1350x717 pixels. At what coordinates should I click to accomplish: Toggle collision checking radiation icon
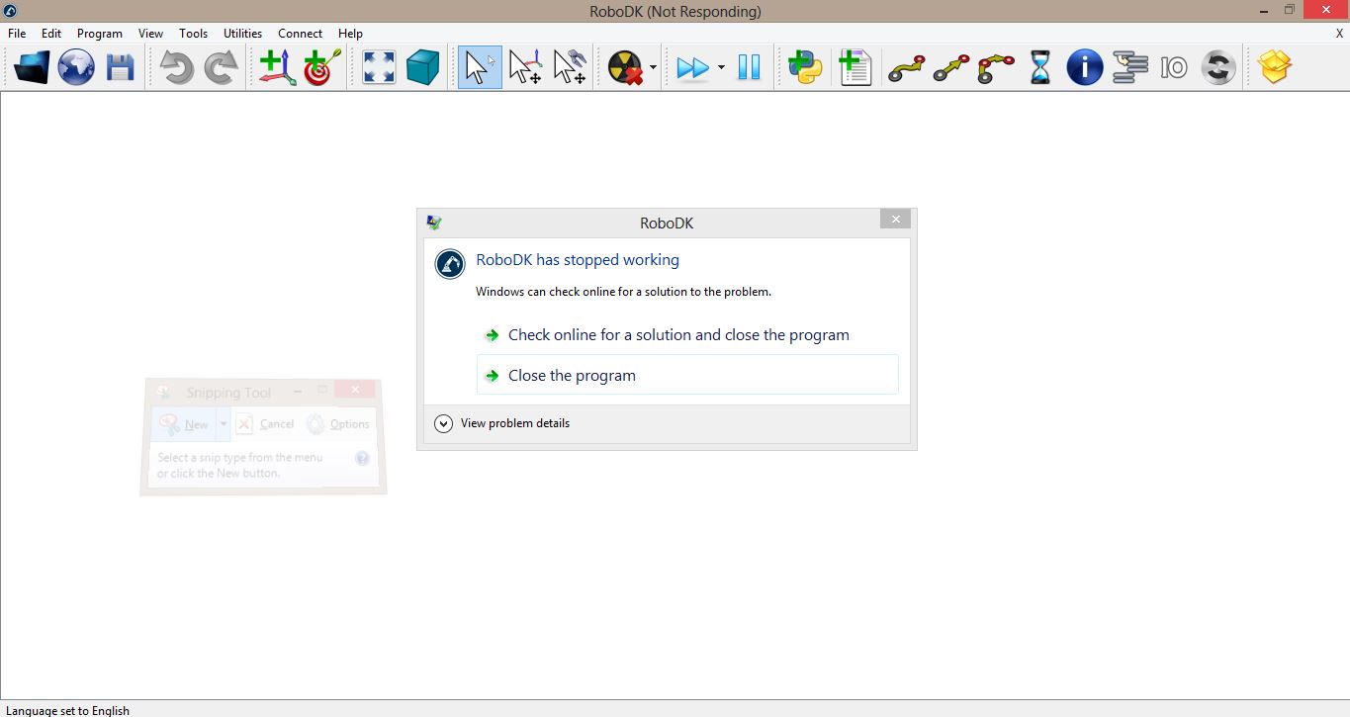coord(624,68)
